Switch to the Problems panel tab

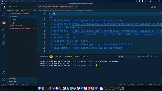click(x=44, y=57)
